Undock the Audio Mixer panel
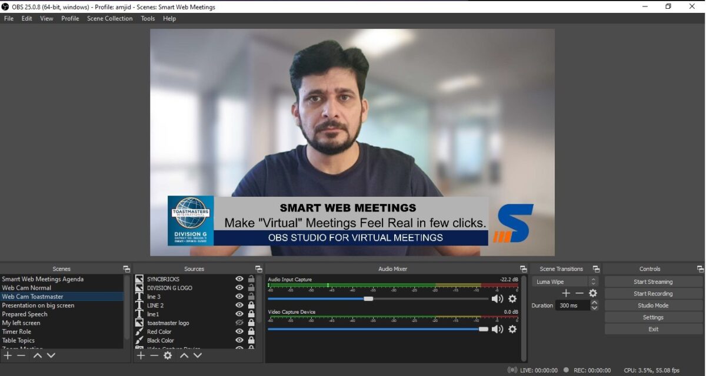 (x=524, y=269)
